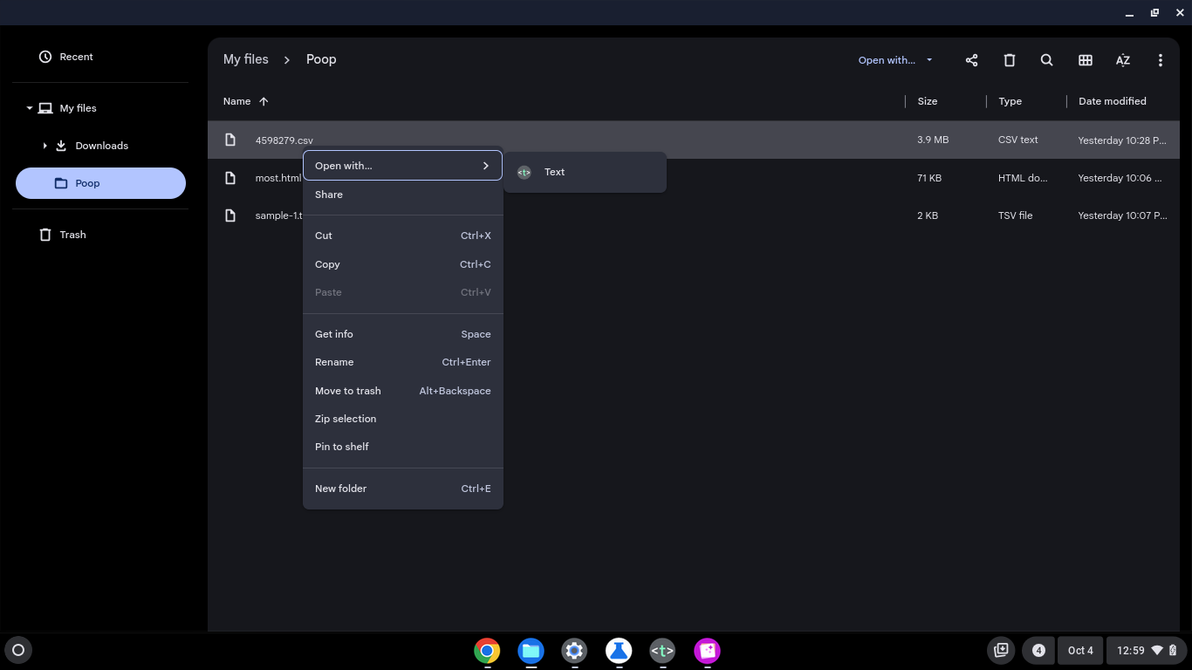Image resolution: width=1192 pixels, height=670 pixels.
Task: Open the AZ sort options
Action: click(1122, 60)
